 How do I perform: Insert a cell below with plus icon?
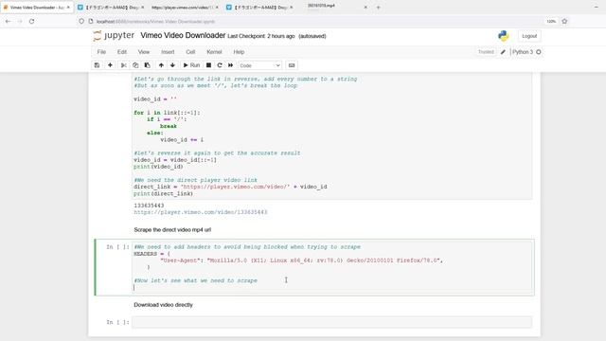(x=110, y=65)
